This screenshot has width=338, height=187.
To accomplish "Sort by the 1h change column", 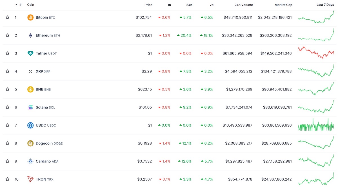I will pyautogui.click(x=169, y=5).
